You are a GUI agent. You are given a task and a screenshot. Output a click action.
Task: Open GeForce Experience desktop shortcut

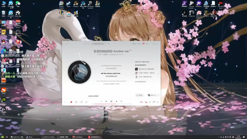3,101
